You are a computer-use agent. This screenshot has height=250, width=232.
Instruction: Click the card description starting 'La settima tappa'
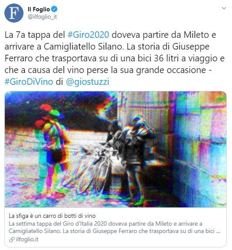pyautogui.click(x=114, y=227)
